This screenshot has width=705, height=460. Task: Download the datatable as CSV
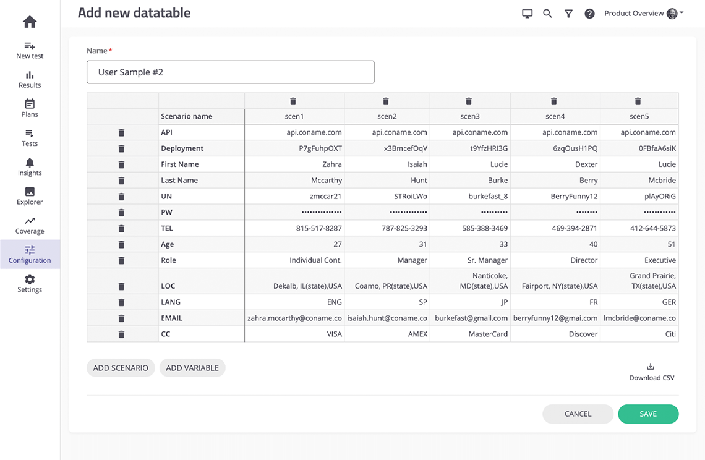651,370
